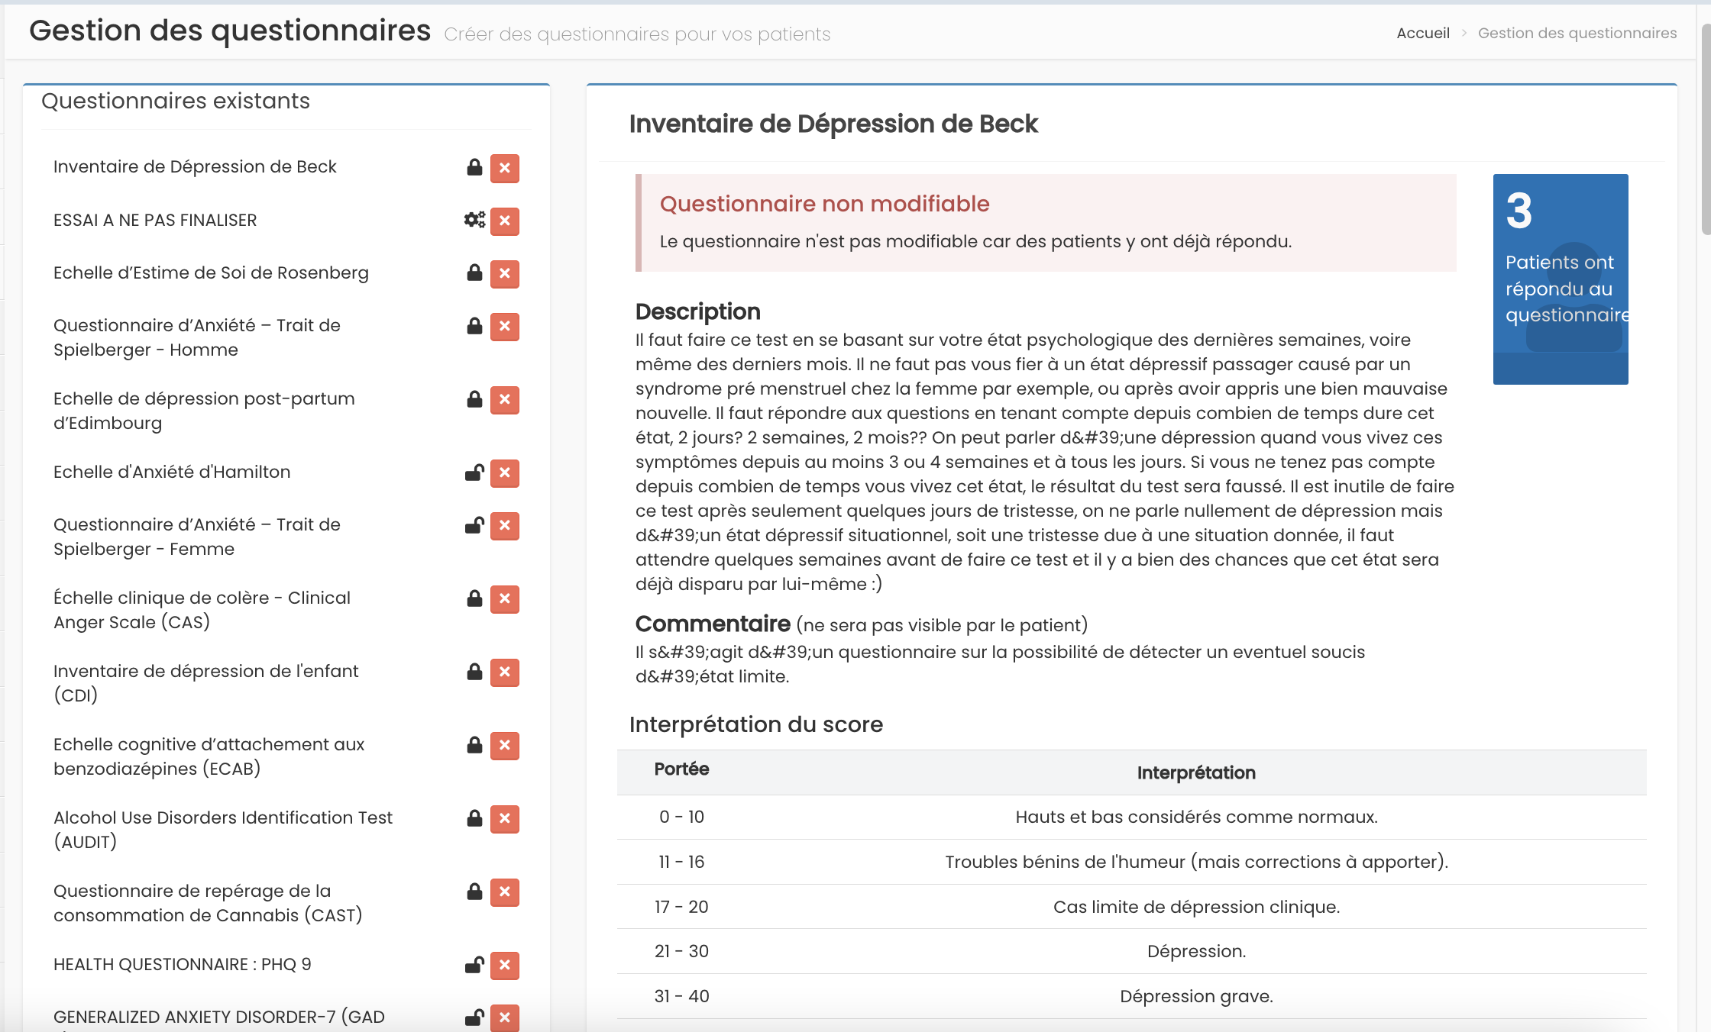This screenshot has height=1032, width=1711.
Task: Click the 3 patients answered blue card
Action: [x=1561, y=279]
